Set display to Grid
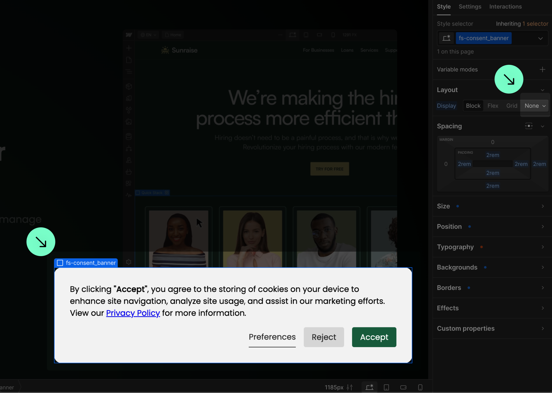The image size is (552, 393). (x=512, y=106)
